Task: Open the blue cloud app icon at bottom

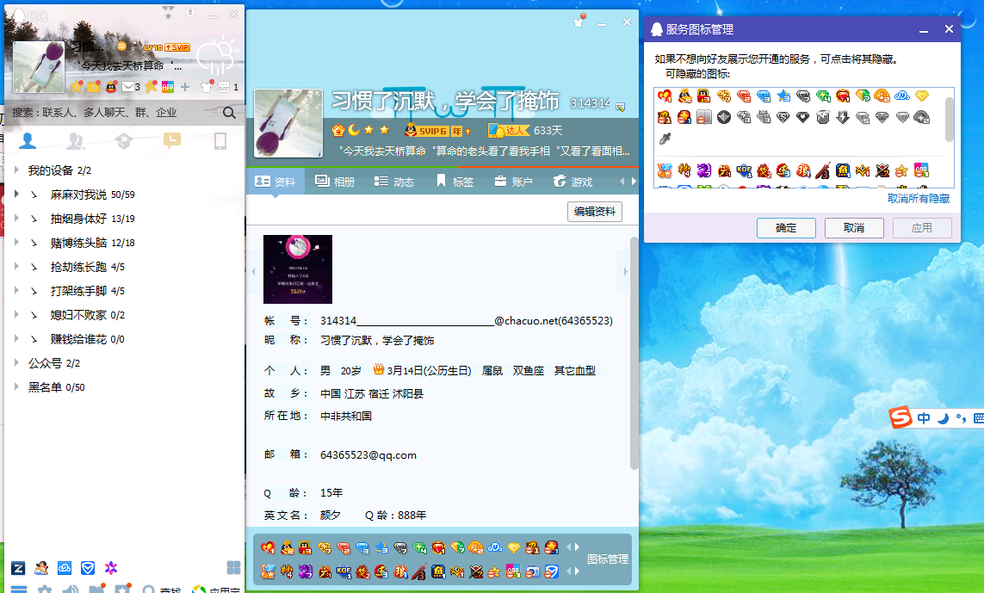Action: click(65, 568)
